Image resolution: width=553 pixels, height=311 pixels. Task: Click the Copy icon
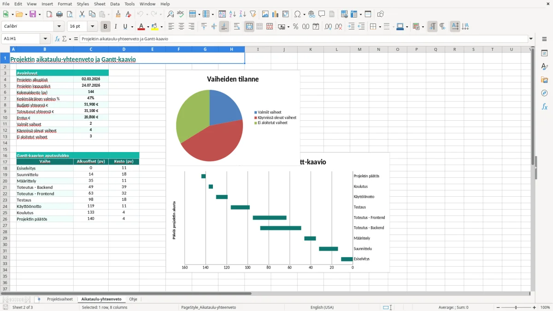point(92,14)
